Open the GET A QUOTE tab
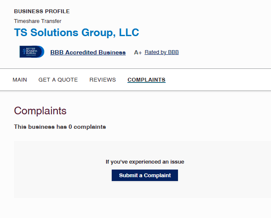271x218 pixels. pos(58,80)
